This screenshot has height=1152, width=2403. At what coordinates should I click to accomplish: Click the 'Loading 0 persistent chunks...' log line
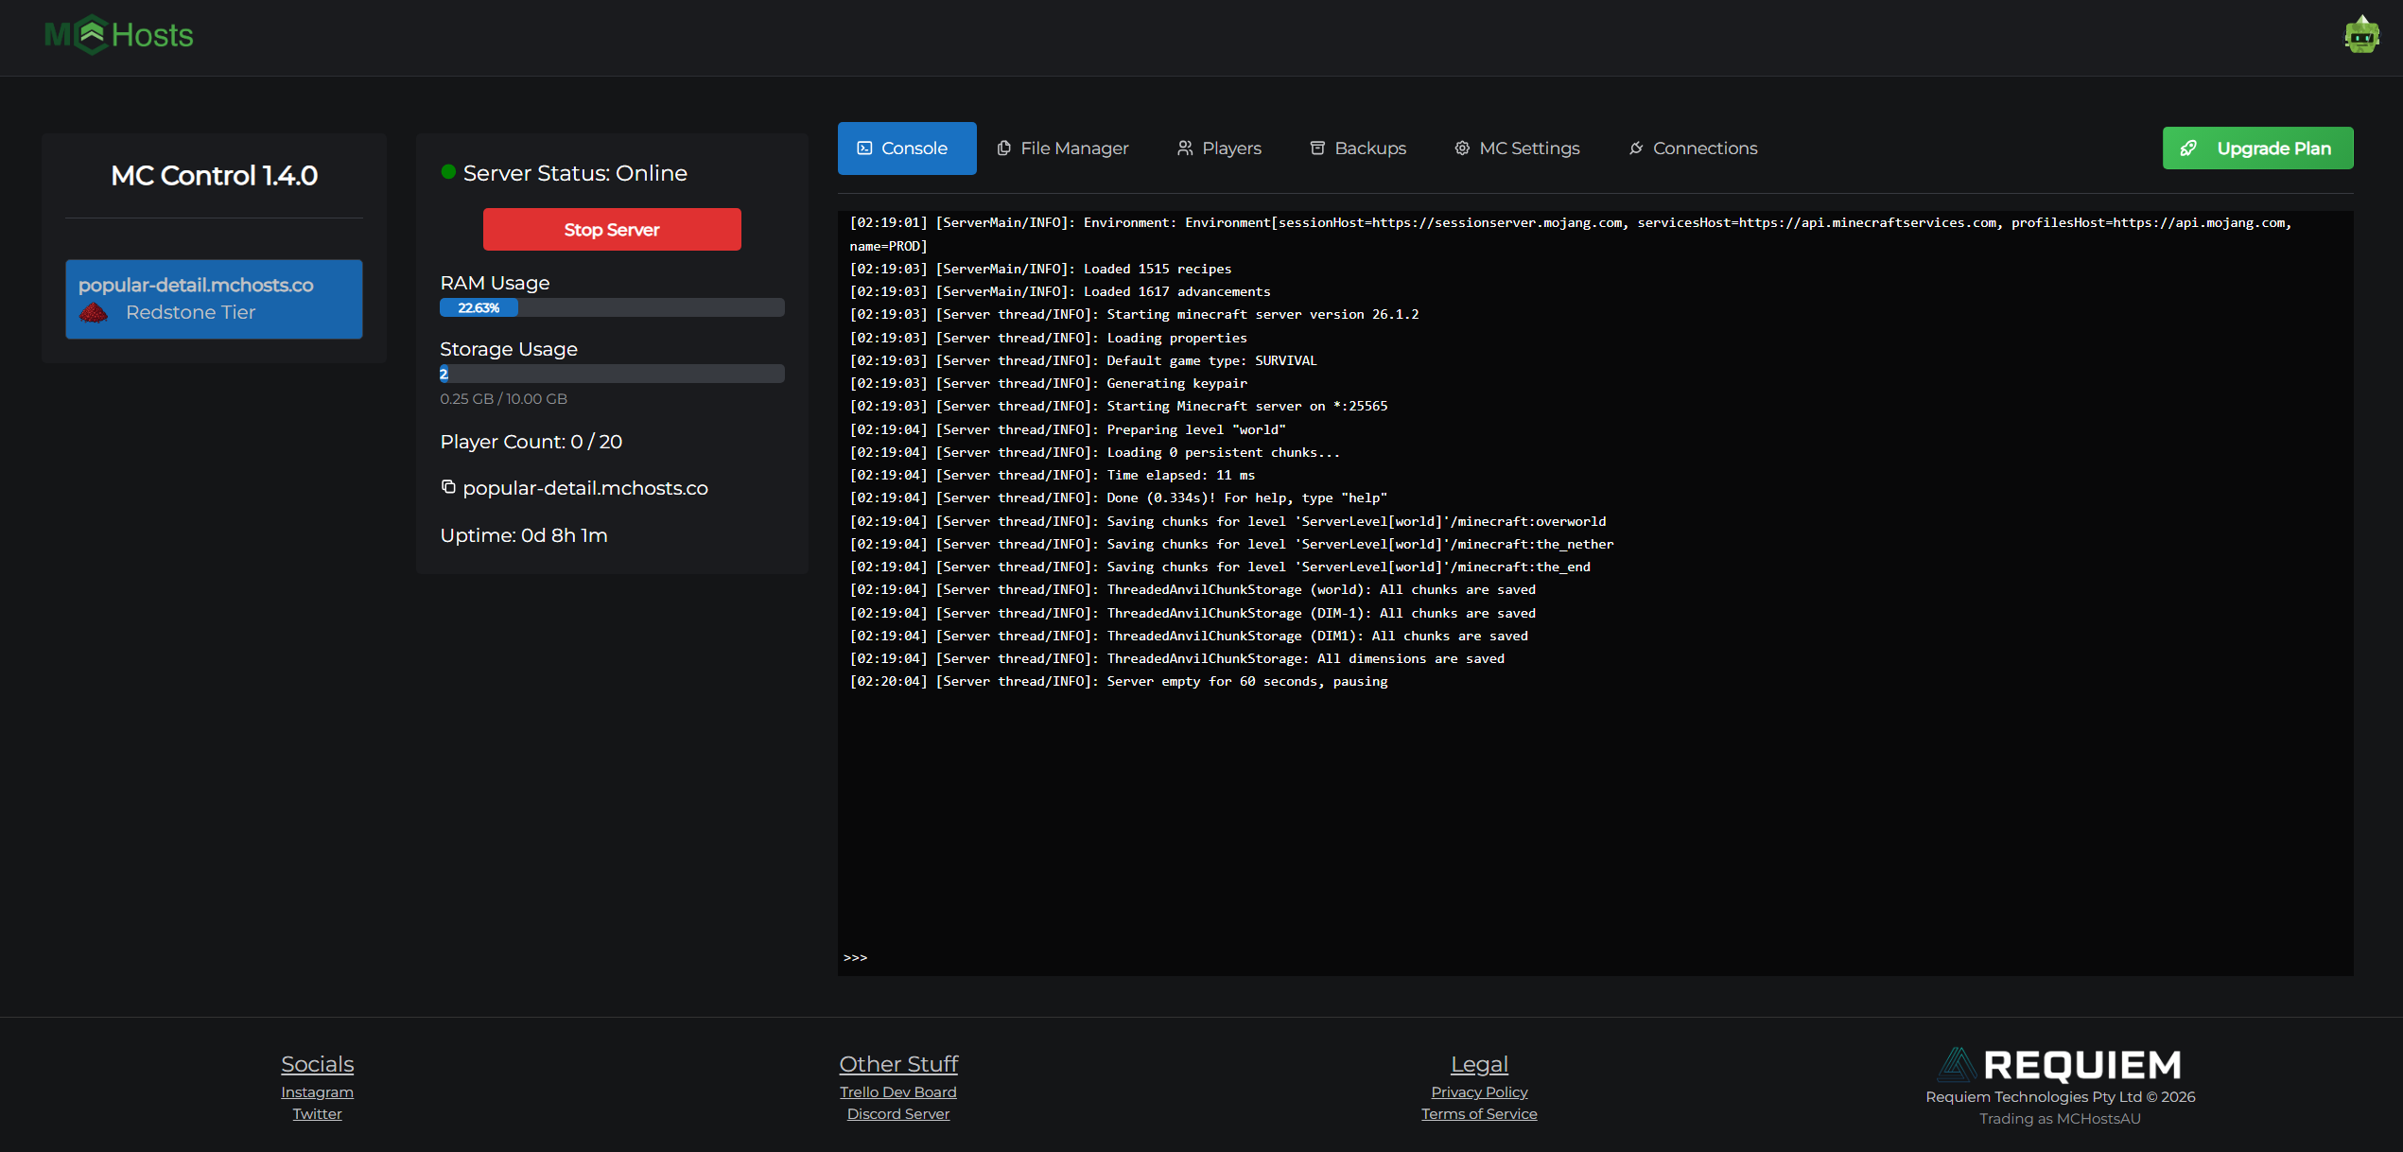1095,452
